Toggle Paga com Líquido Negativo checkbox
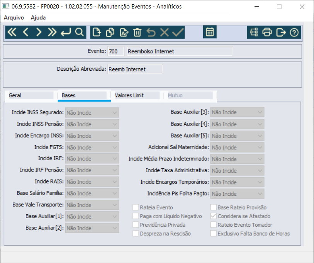 point(136,216)
